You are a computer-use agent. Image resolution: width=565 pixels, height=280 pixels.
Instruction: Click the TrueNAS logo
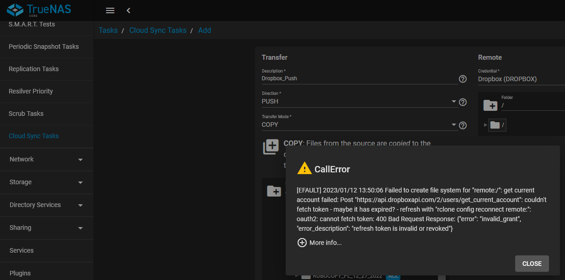pos(39,10)
